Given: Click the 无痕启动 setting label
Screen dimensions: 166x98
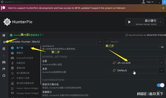Looking at the screenshot, I should (x=47, y=92).
